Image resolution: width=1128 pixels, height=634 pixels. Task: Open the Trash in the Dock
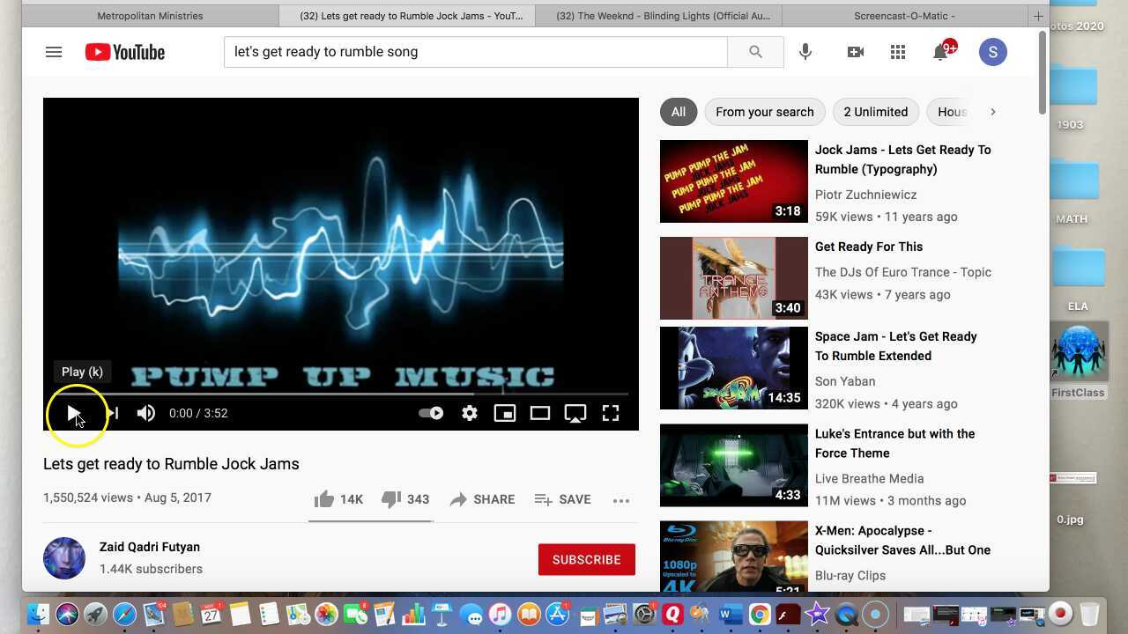pyautogui.click(x=1089, y=614)
